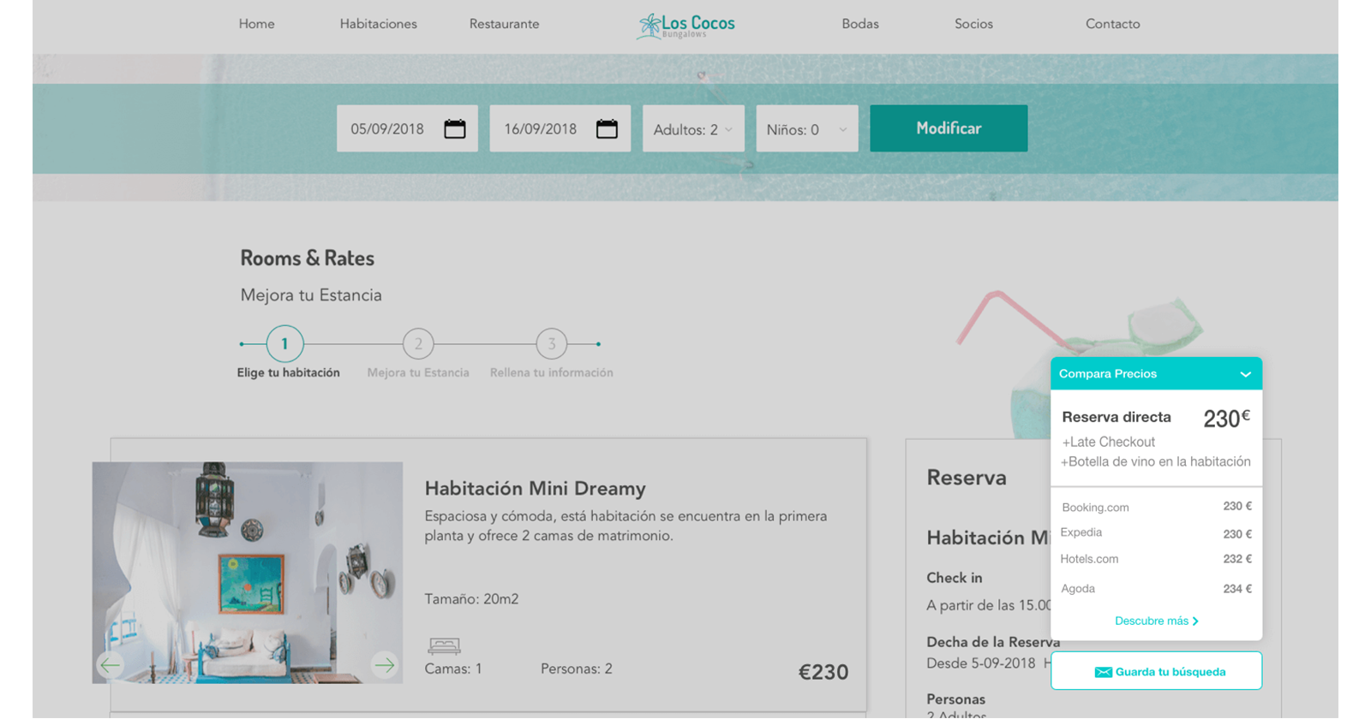Select step 1 Elige tu habitación
Viewport: 1371px width, 719px height.
tap(284, 344)
